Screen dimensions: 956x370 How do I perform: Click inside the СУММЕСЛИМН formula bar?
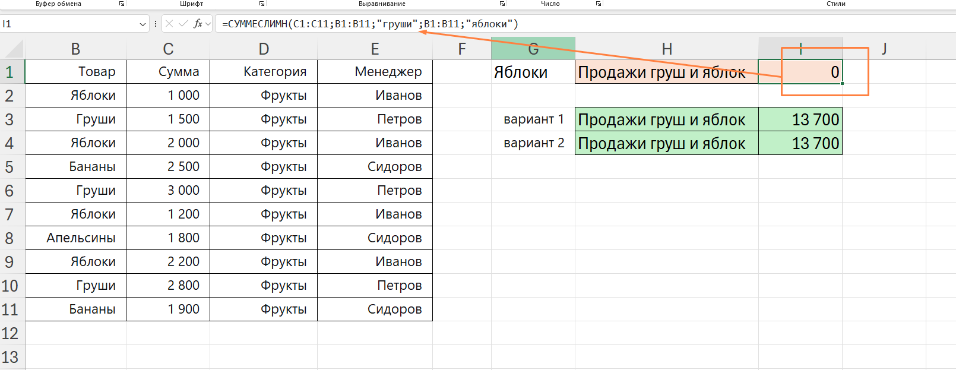[x=585, y=24]
